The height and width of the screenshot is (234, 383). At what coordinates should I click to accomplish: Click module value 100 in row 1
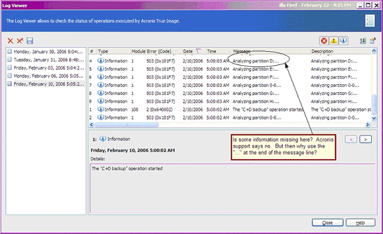[135, 110]
